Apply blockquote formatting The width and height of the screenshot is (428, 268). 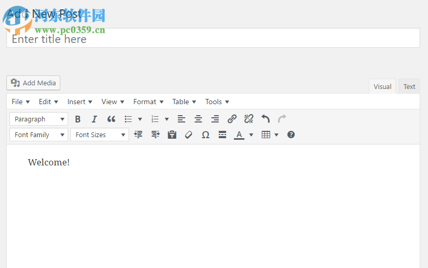111,119
